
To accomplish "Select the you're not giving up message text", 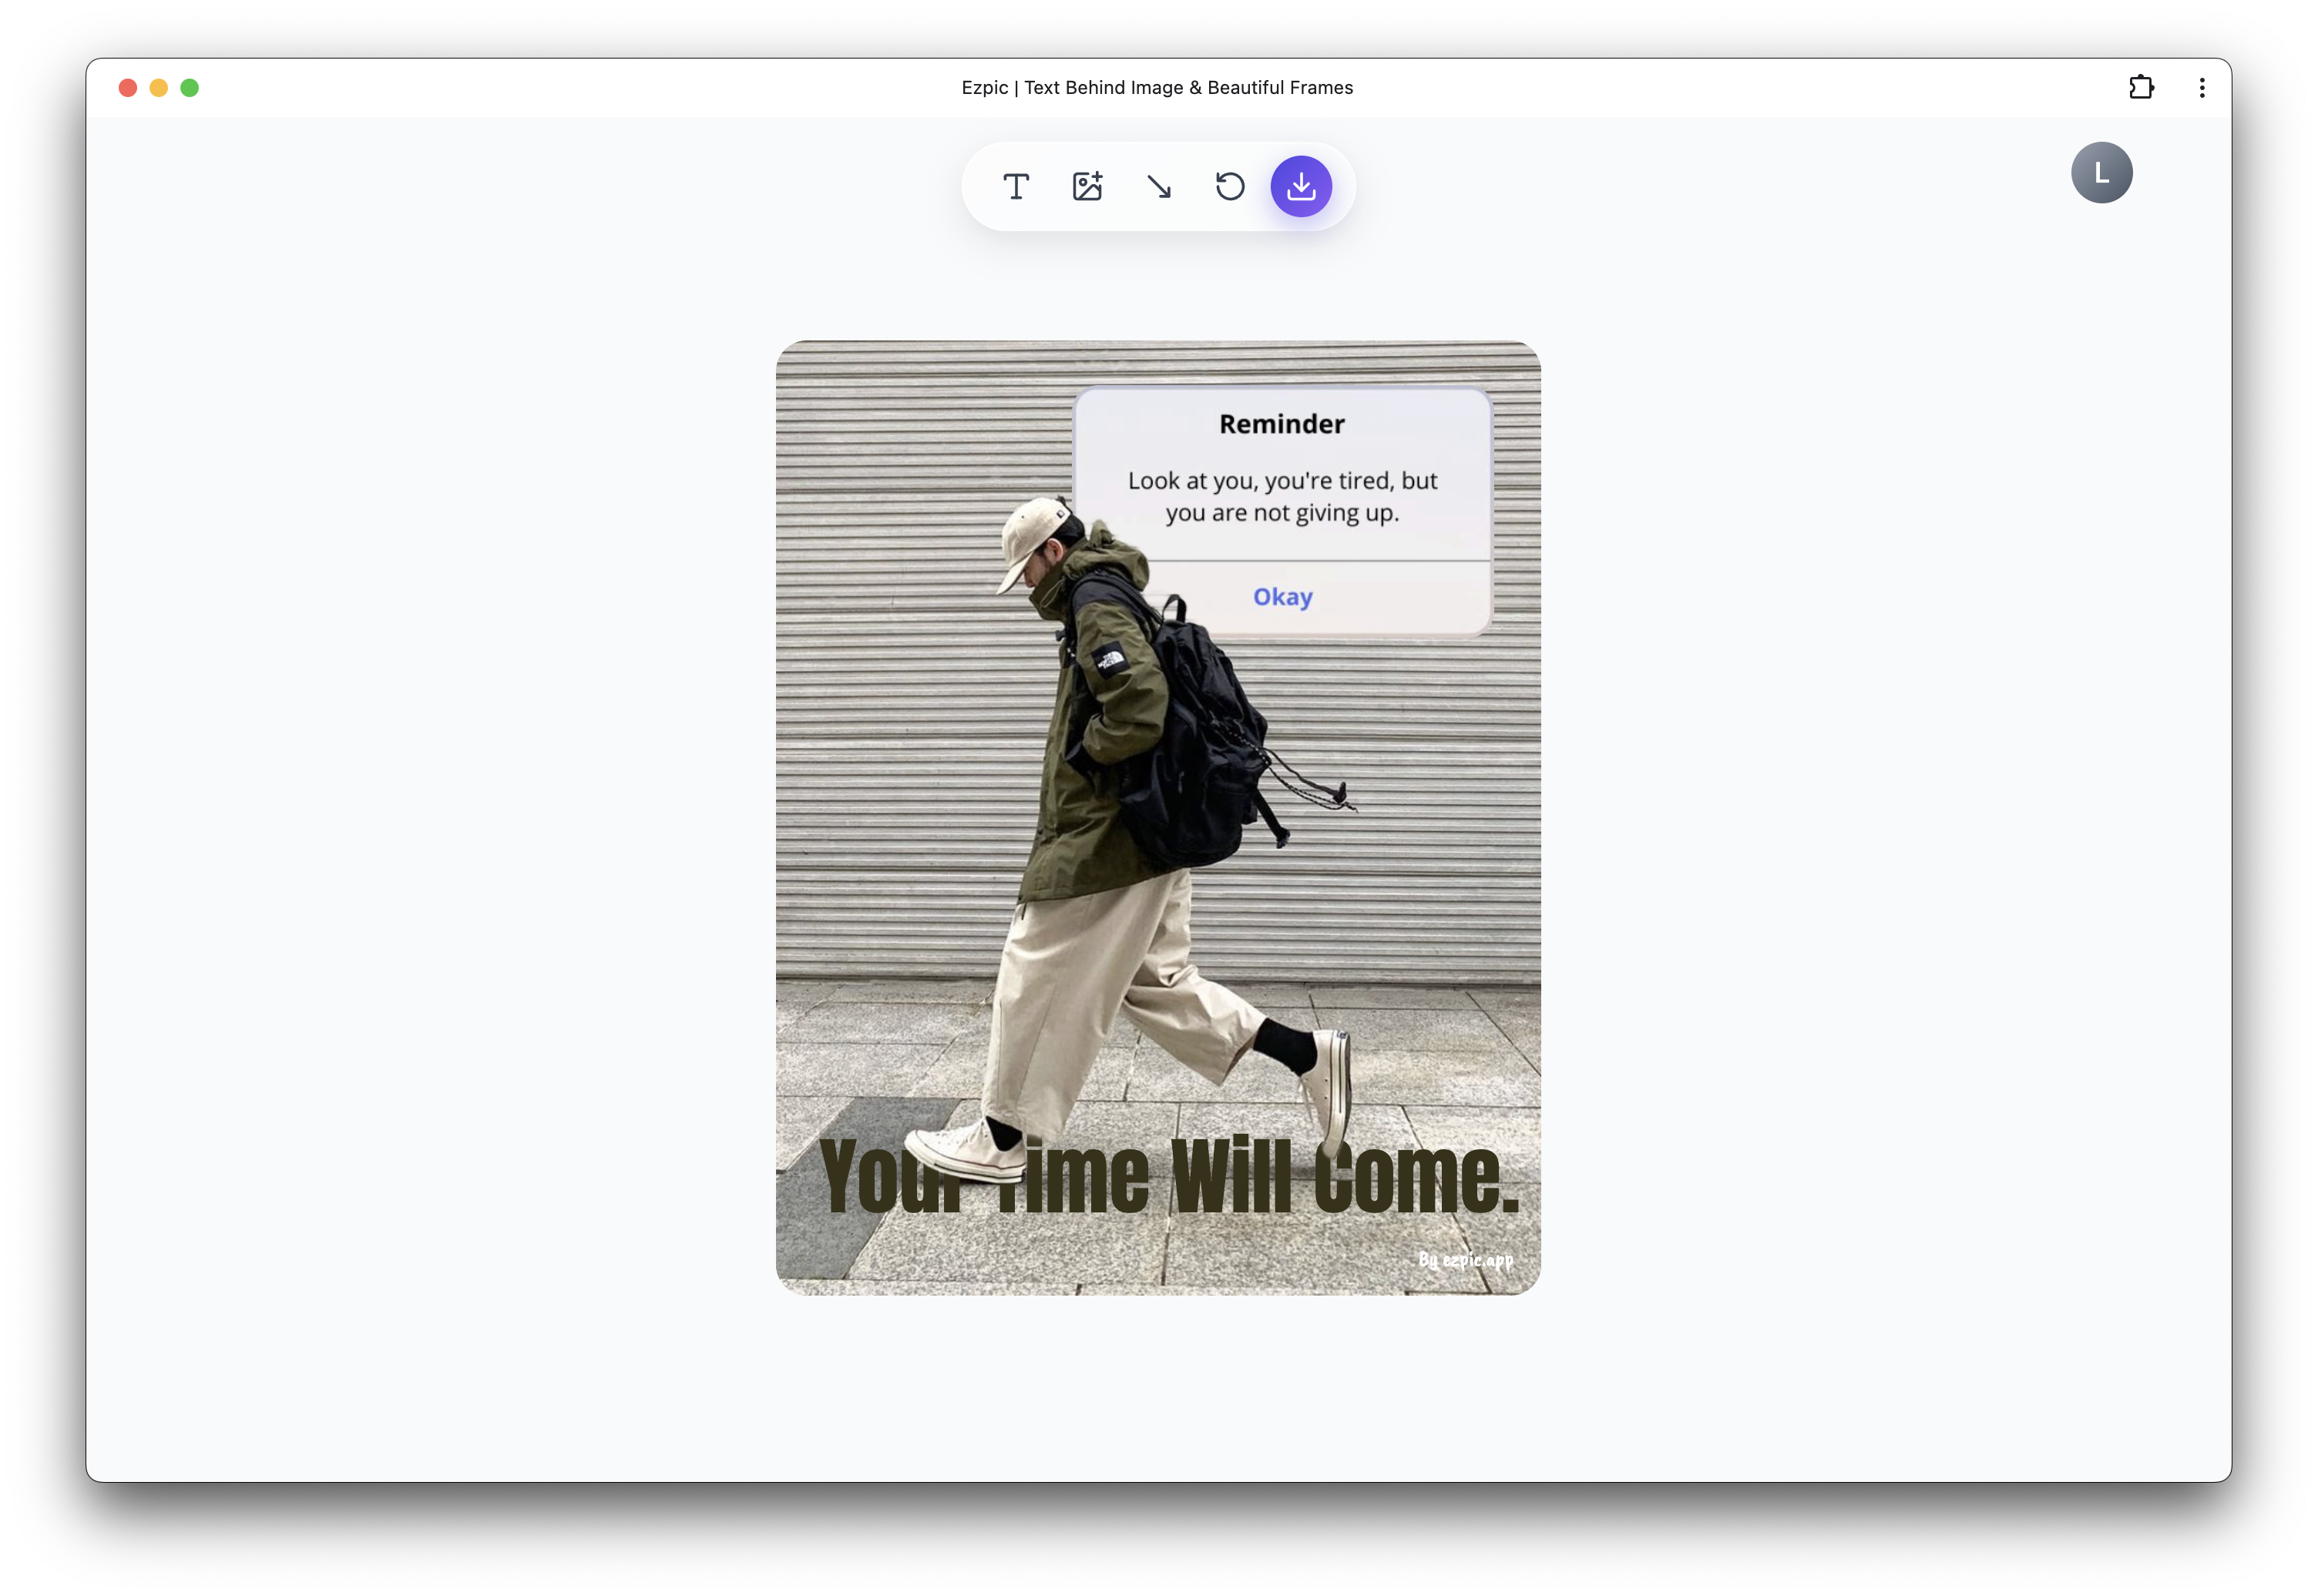I will pos(1282,496).
